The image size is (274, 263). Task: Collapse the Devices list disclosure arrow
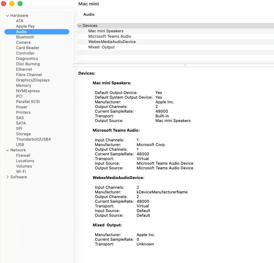(80, 26)
